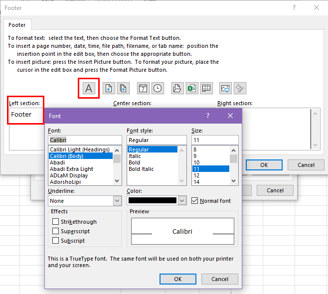Insert File Name Excel icon
The image size is (328, 294).
point(192,88)
